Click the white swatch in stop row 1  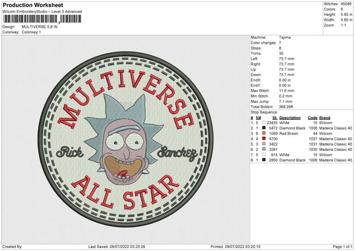[264, 123]
